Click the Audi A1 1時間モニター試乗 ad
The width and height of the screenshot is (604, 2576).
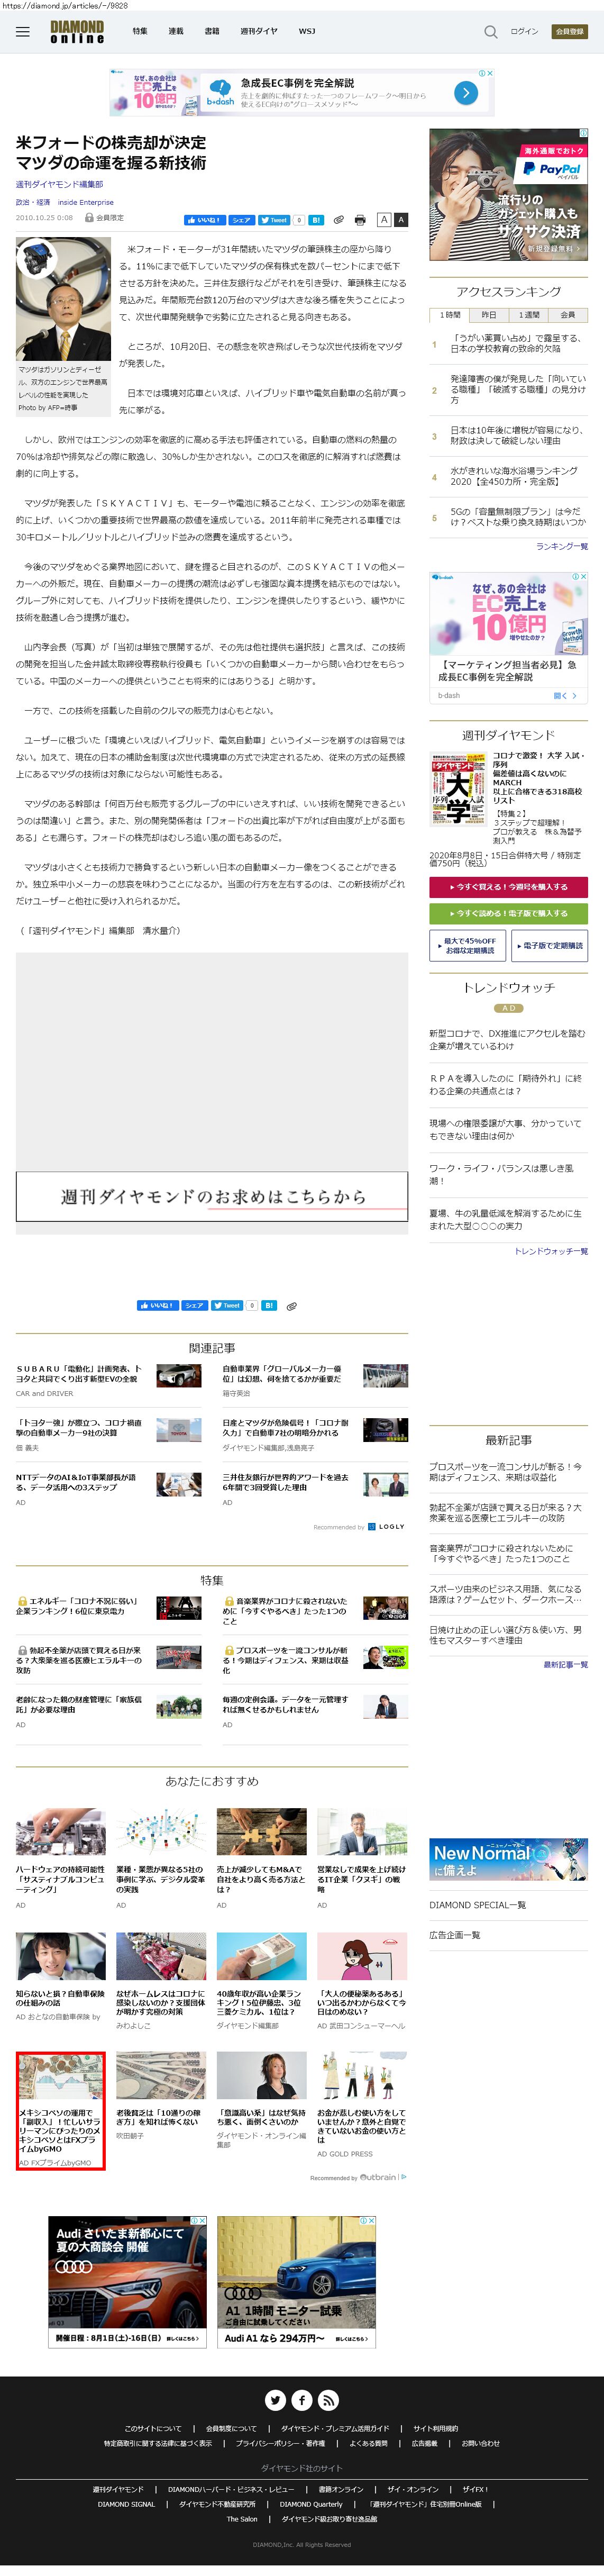pos(296,2281)
